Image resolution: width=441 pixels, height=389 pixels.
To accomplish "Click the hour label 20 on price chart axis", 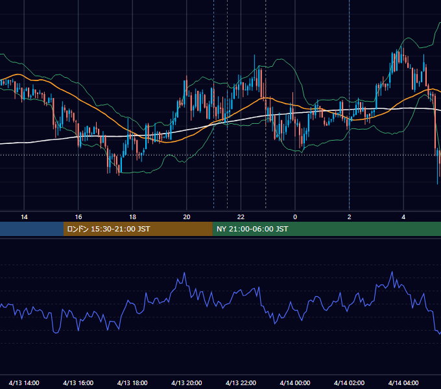I will (x=187, y=217).
